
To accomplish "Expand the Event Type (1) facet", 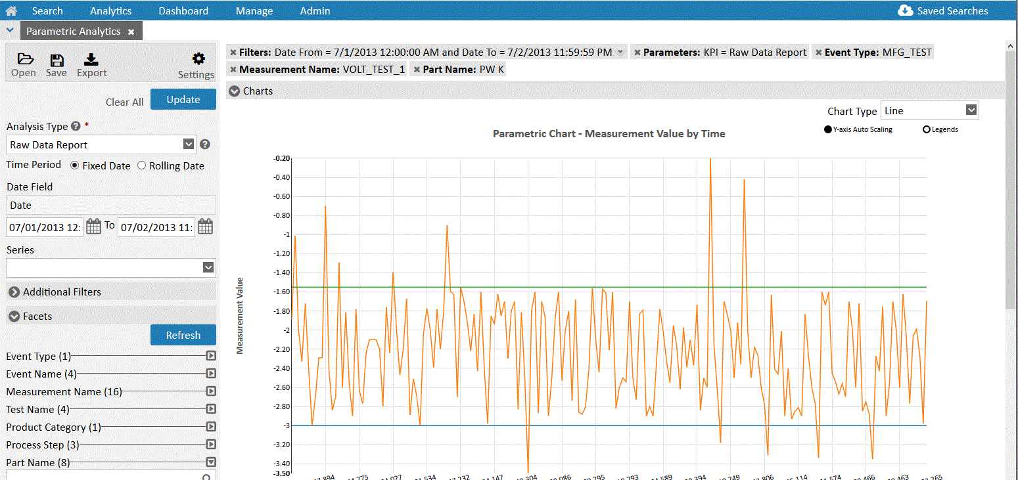I will [211, 356].
